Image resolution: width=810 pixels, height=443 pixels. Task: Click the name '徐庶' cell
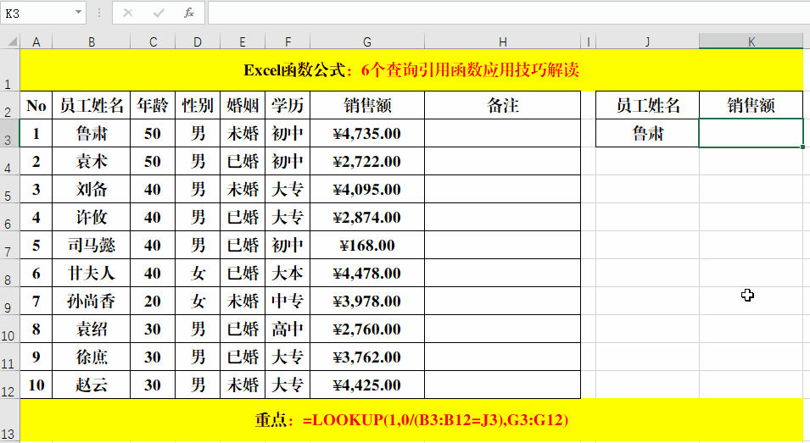point(92,357)
